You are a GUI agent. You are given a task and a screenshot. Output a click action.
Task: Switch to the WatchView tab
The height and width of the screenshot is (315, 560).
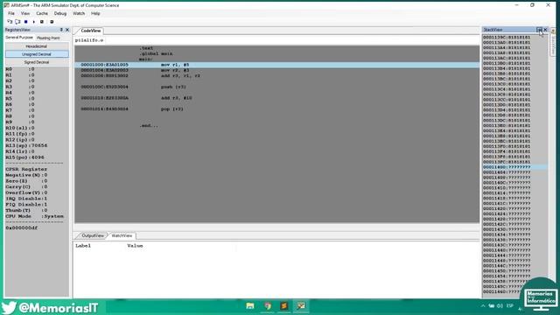coord(122,235)
